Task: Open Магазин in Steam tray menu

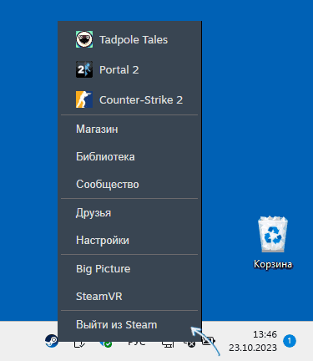Action: tap(129, 129)
